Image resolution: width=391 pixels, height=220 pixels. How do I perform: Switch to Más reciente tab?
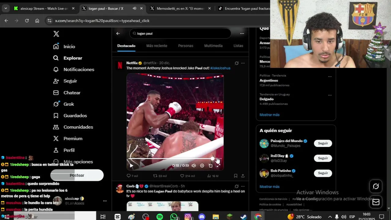click(x=157, y=46)
